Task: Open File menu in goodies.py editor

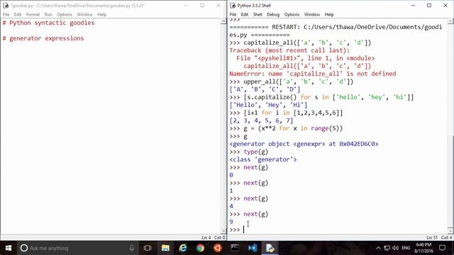Action: [x=6, y=14]
